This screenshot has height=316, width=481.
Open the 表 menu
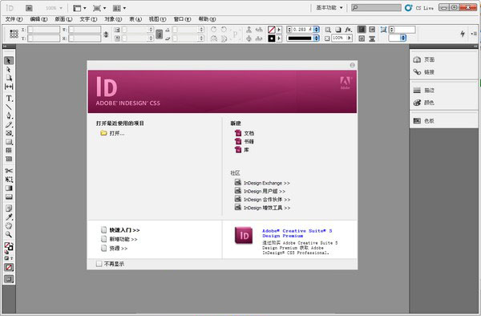click(135, 19)
